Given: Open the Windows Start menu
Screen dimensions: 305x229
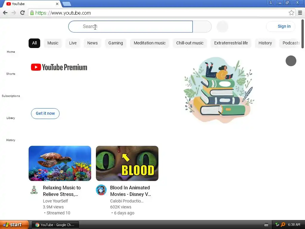Looking at the screenshot, I should 14,225.
